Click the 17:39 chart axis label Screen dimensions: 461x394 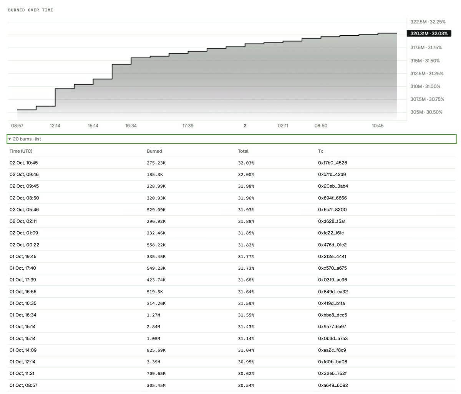click(188, 125)
